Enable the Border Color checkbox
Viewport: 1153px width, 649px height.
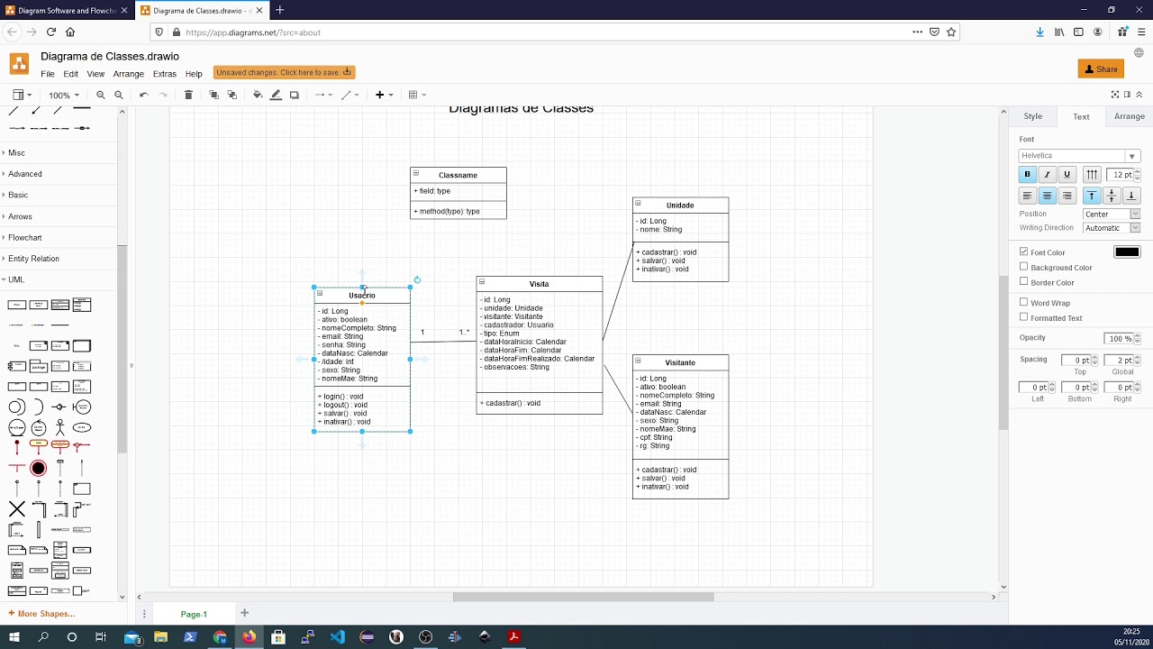(1023, 282)
